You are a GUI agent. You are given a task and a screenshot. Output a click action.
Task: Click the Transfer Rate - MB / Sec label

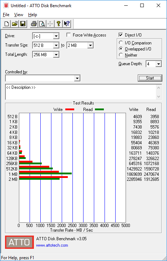click(71, 230)
